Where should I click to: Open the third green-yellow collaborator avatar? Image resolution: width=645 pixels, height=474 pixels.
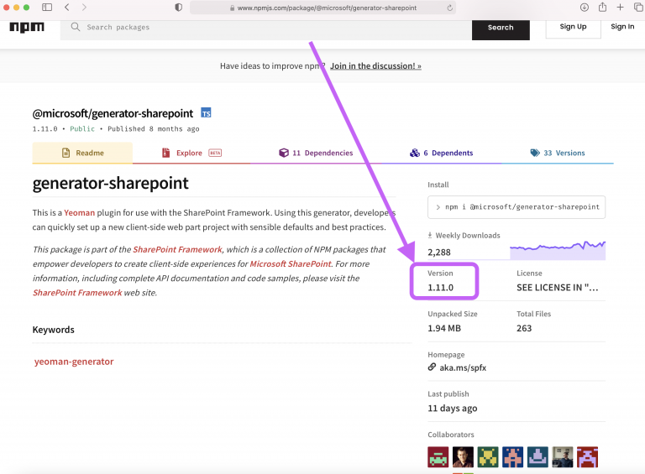pos(488,456)
